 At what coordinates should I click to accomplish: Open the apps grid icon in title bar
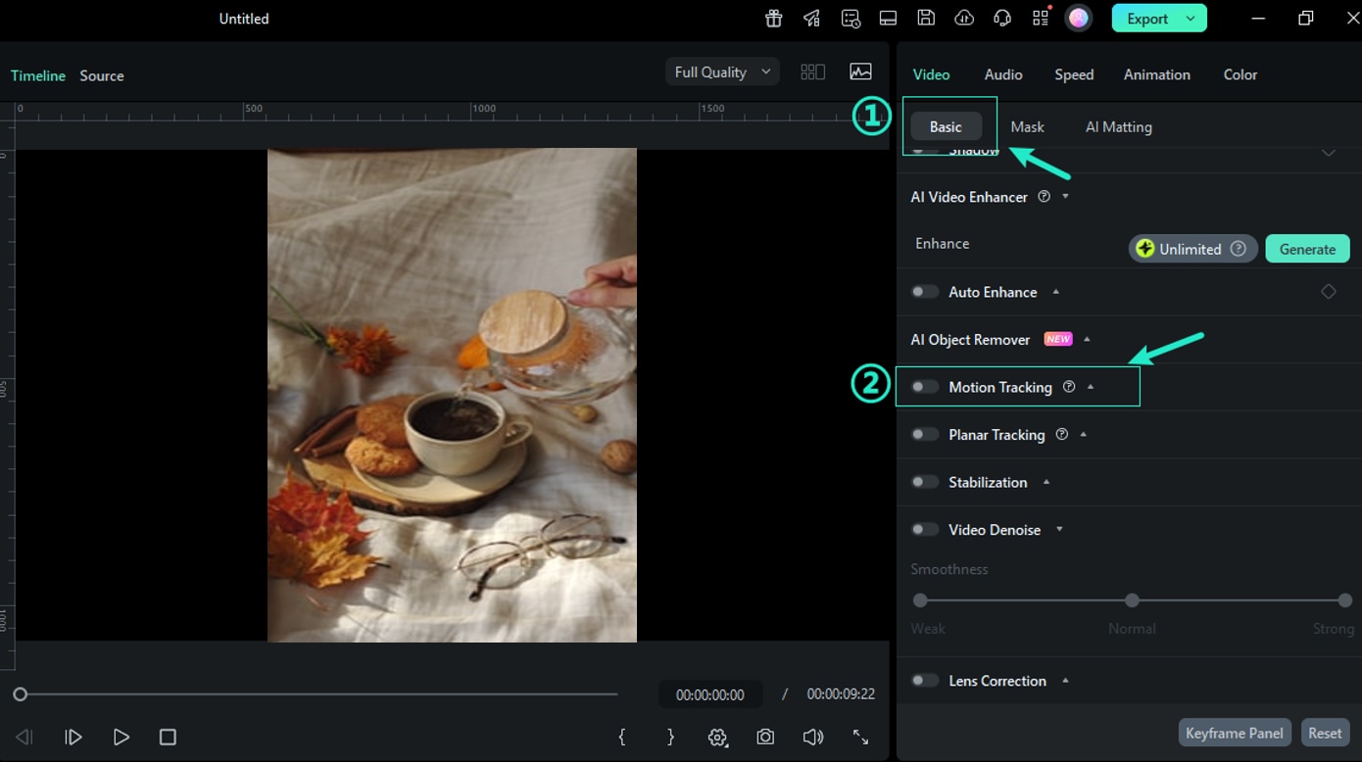(1040, 19)
